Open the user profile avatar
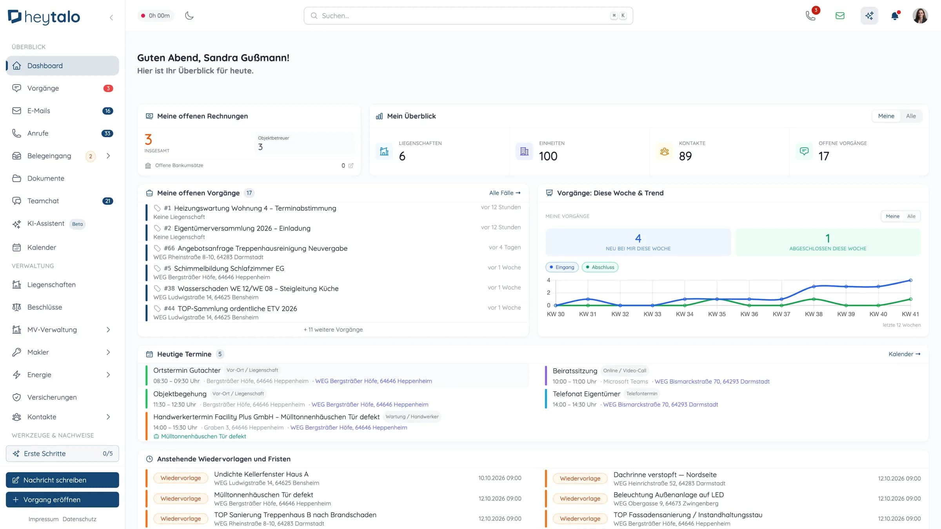Viewport: 941px width, 529px height. pos(920,16)
